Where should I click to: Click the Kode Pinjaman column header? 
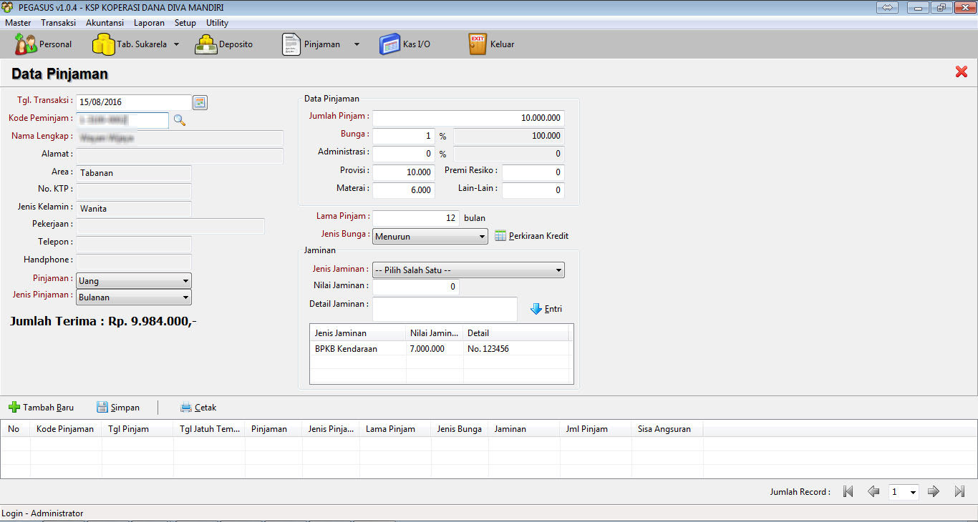[x=66, y=429]
